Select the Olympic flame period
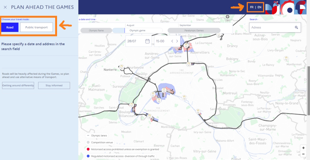Image resolution: width=310 pixels, height=160 pixels. point(96,30)
